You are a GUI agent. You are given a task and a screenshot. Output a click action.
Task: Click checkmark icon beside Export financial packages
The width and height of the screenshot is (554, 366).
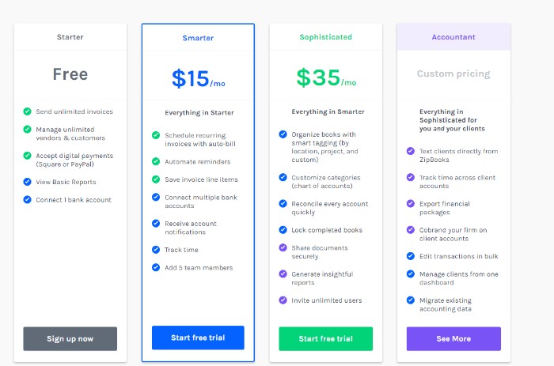coord(410,203)
